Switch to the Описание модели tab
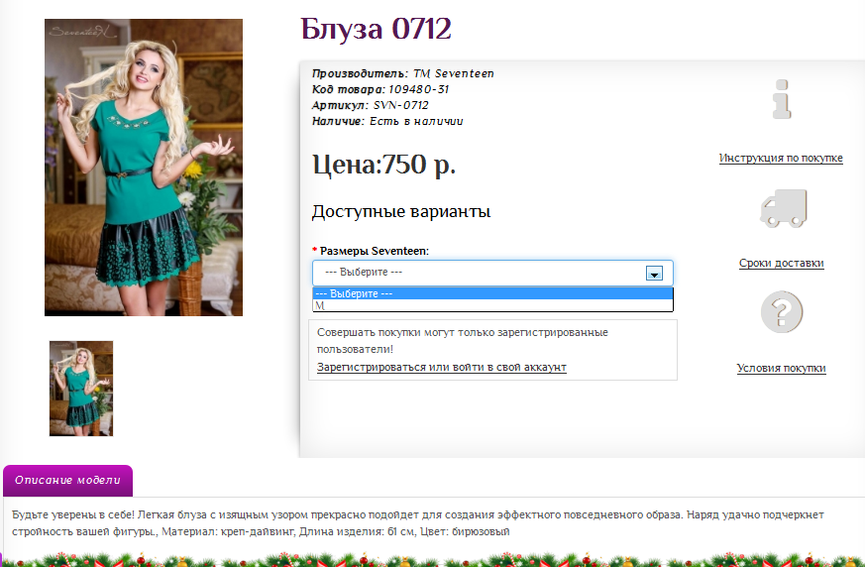 (67, 481)
